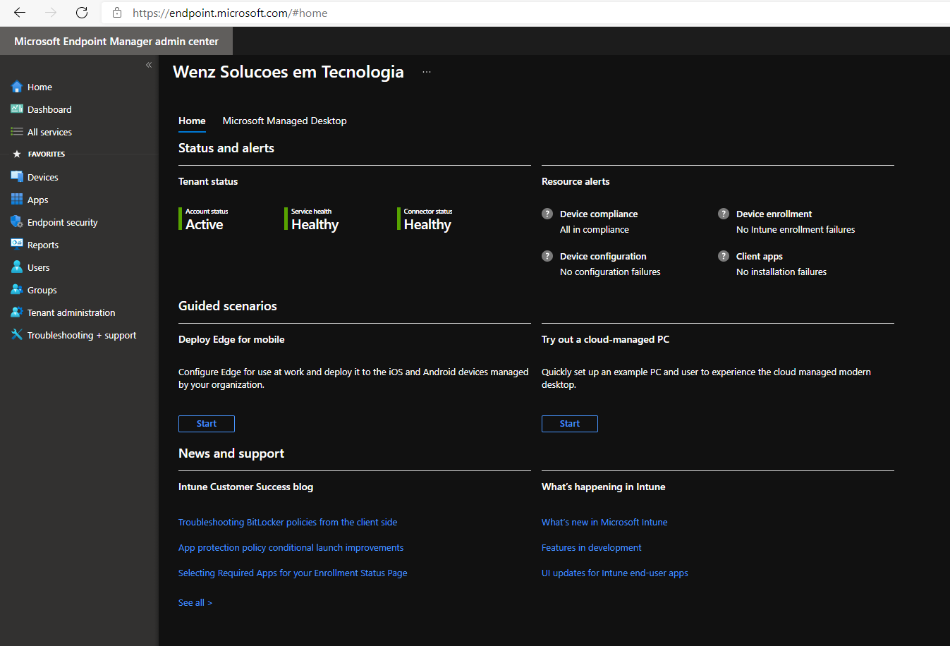Click the Devices icon in favorites
The height and width of the screenshot is (646, 950).
pyautogui.click(x=17, y=177)
